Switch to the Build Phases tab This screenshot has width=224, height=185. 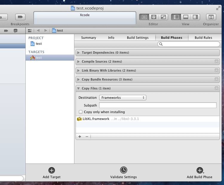[x=172, y=38]
